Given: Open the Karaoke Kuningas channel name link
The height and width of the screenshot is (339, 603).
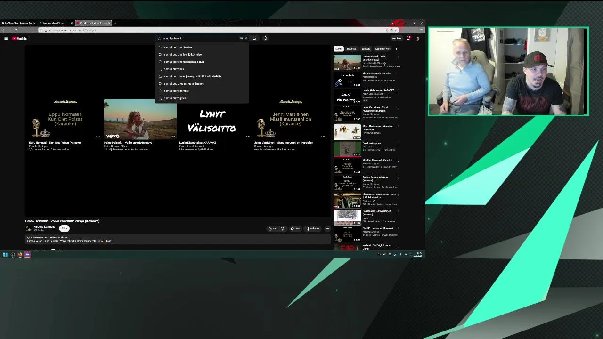Looking at the screenshot, I should [44, 227].
